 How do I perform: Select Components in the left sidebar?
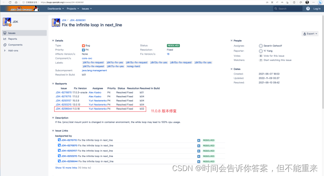pyautogui.click(x=24, y=45)
